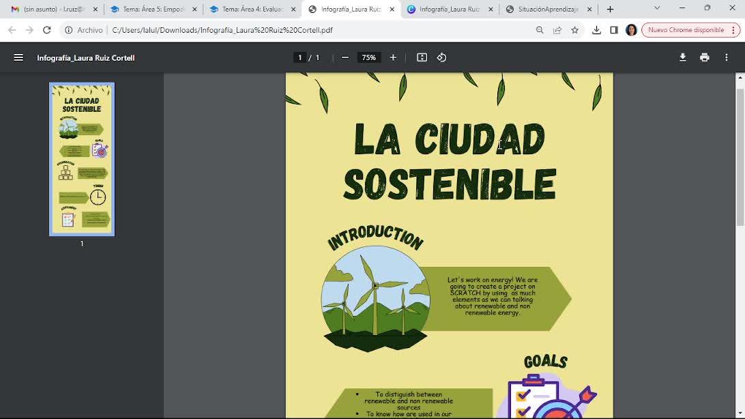Expand the tab search chevron
The image size is (745, 419).
pyautogui.click(x=656, y=8)
